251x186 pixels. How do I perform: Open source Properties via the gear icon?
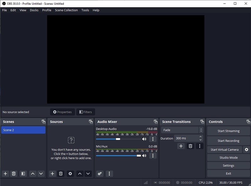pyautogui.click(x=70, y=173)
